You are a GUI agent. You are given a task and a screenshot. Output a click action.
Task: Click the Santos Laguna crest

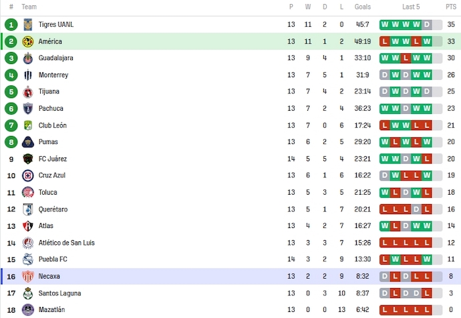[28, 293]
